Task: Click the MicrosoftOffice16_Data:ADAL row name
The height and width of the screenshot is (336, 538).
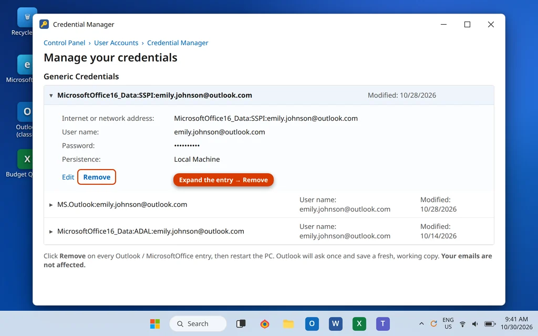Action: tap(151, 231)
